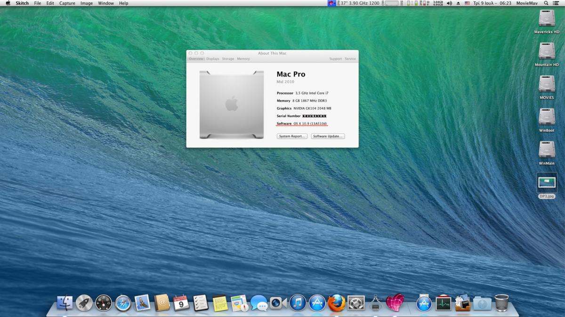Click the "Mid 2010" model text
Screen dimensions: 565x317
click(x=285, y=82)
